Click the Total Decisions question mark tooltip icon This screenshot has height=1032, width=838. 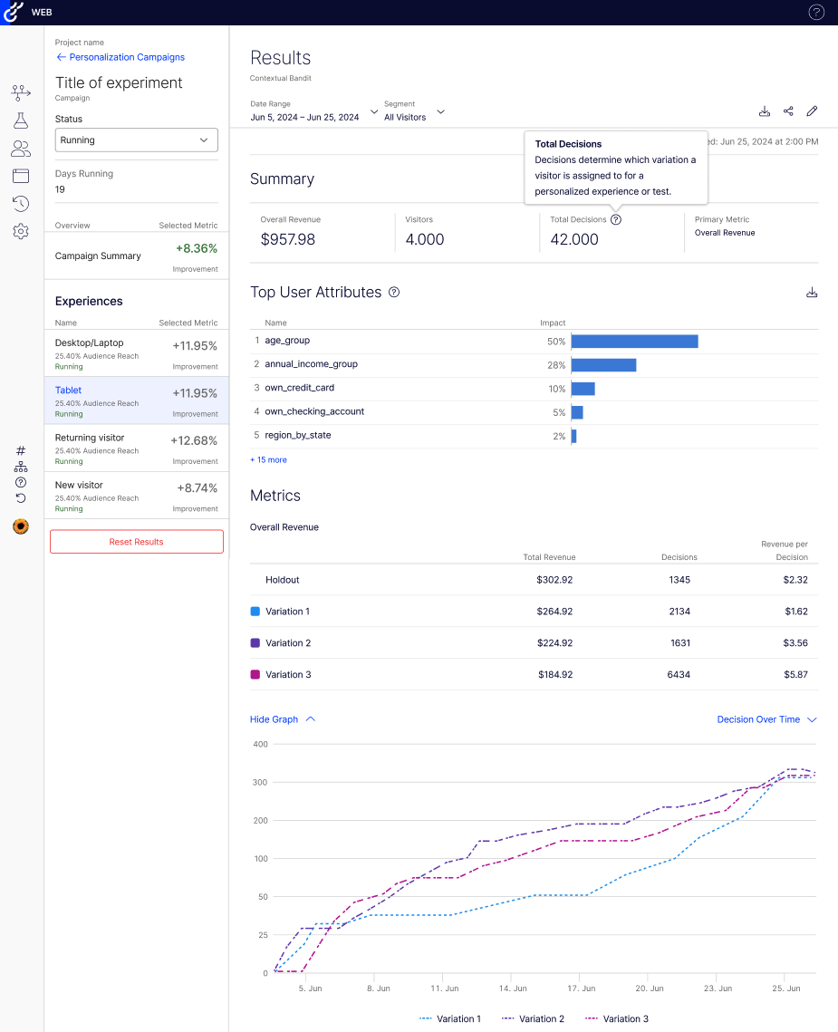616,219
